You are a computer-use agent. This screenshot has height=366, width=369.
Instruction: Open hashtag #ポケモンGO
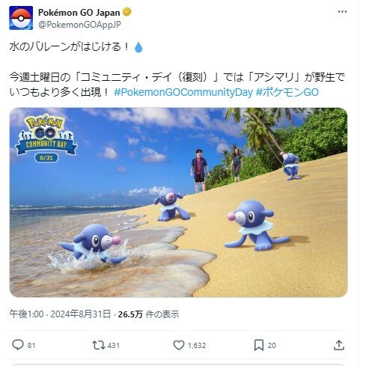click(287, 92)
